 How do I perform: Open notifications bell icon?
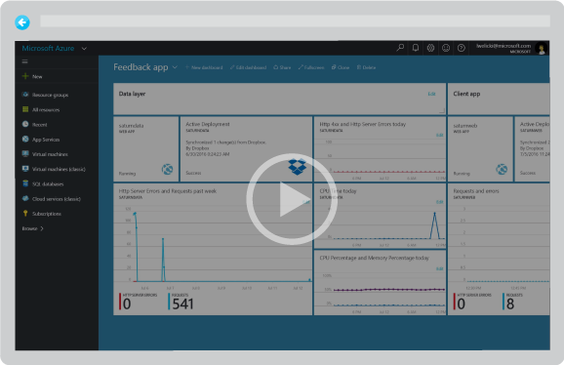tap(416, 48)
